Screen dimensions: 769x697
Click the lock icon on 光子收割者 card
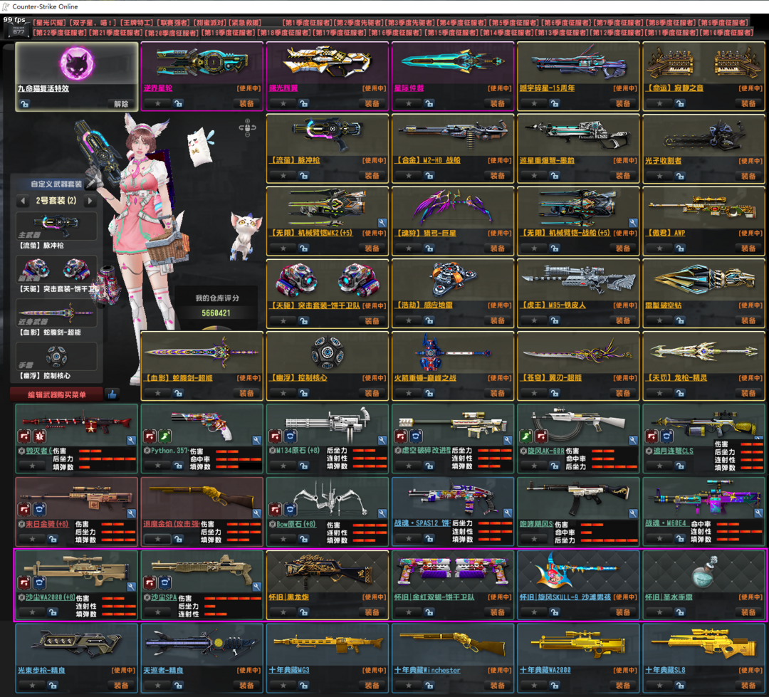(x=680, y=176)
